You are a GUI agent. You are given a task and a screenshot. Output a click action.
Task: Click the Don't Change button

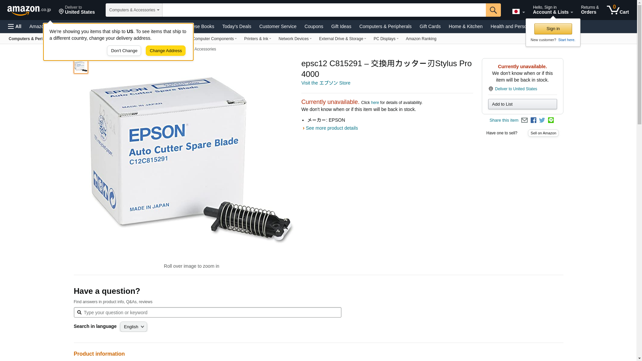[124, 51]
